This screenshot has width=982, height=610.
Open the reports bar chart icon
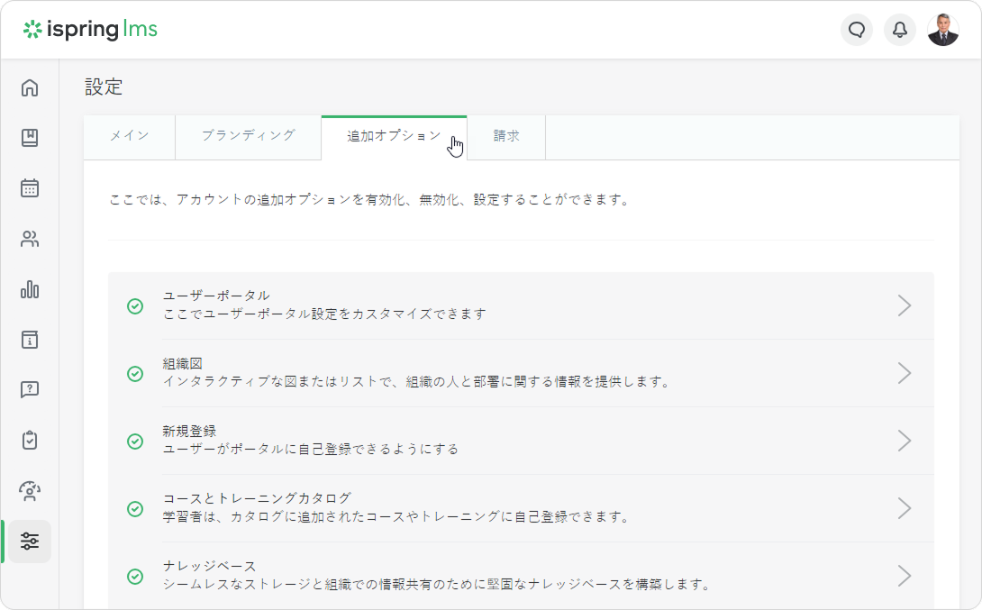click(x=30, y=289)
